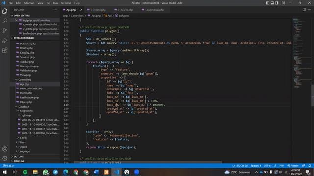Image resolution: width=314 pixels, height=176 pixels.
Task: Open the Run menu
Action: 55,3
